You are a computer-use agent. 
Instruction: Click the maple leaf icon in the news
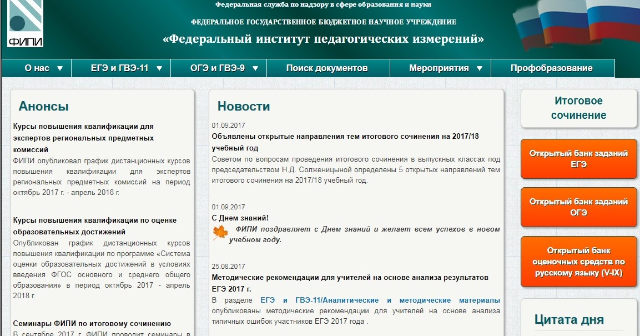(220, 232)
